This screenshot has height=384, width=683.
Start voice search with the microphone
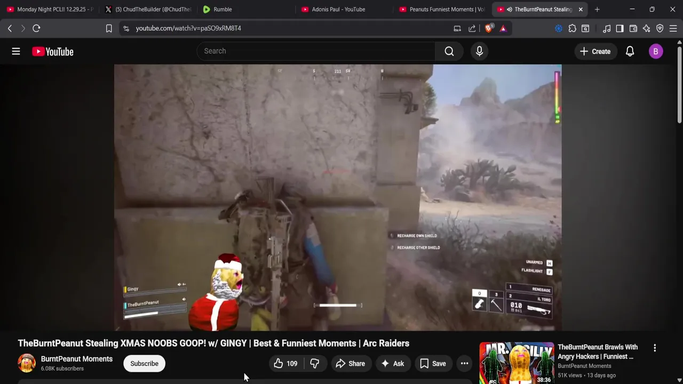(x=479, y=51)
